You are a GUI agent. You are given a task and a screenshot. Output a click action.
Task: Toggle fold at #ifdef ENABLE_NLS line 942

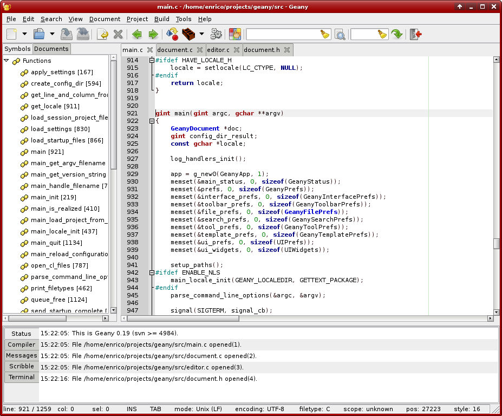coord(152,272)
